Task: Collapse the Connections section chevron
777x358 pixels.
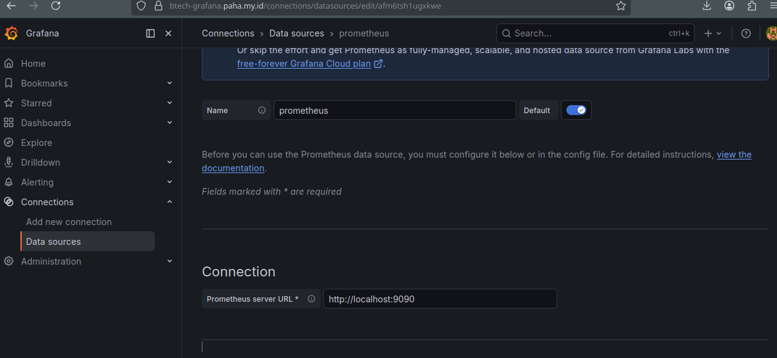Action: pos(170,202)
